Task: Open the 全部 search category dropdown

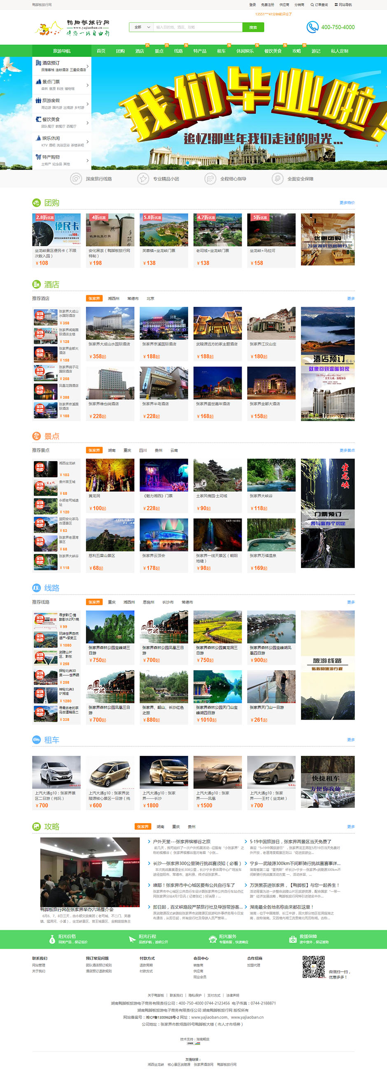Action: pos(141,27)
